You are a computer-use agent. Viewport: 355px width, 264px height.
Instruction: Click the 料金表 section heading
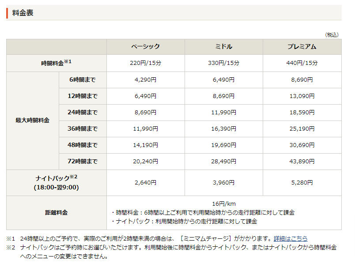[x=23, y=13]
